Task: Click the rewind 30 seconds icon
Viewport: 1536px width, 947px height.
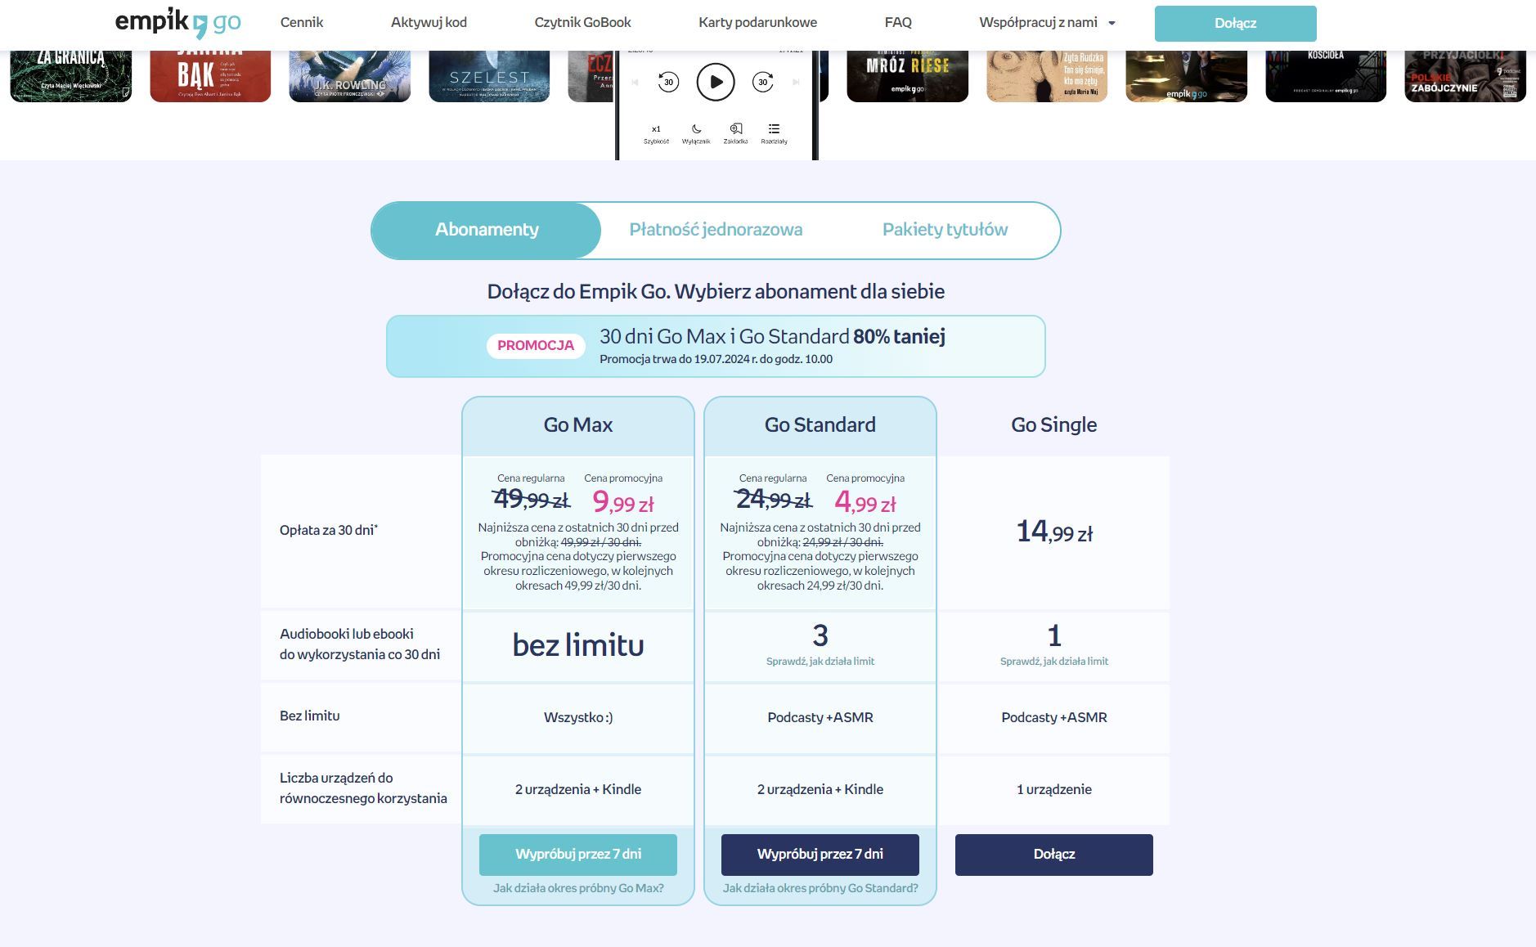Action: pos(668,82)
